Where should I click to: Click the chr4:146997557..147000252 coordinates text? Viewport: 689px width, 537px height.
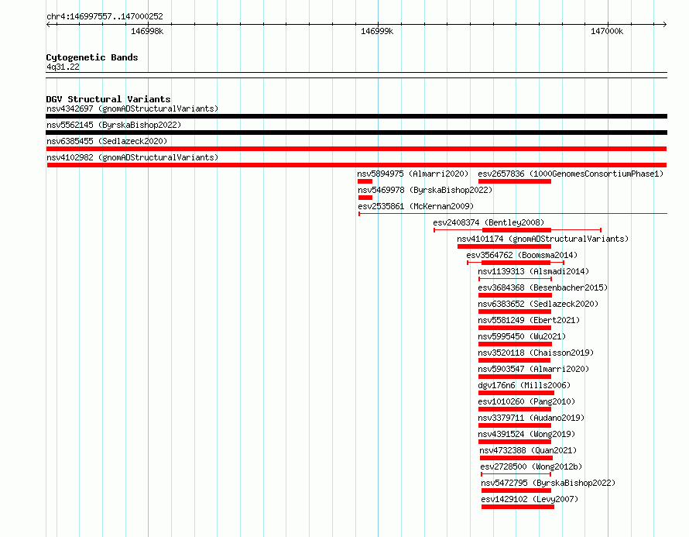click(105, 16)
